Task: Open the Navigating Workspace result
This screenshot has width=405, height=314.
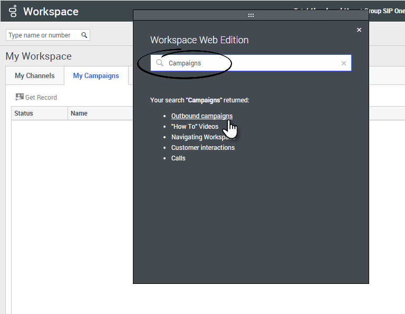Action: [x=203, y=137]
